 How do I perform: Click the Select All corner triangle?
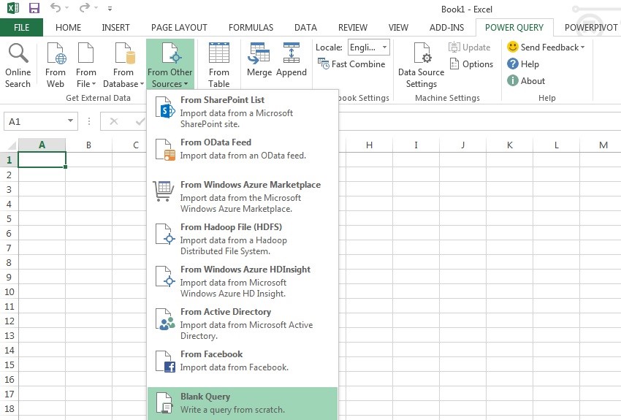pos(12,145)
